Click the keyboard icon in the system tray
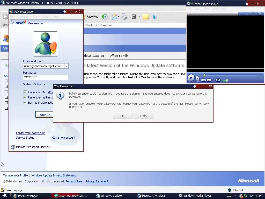This screenshot has width=265, height=199. (x=229, y=196)
